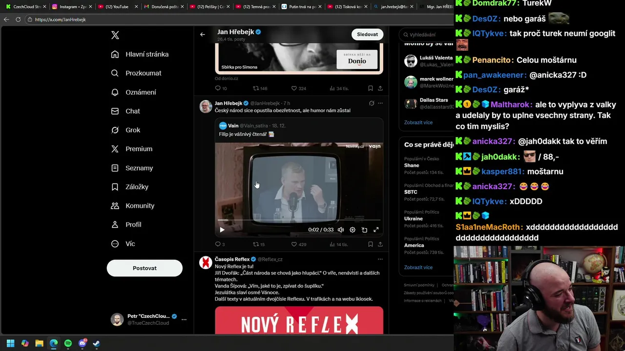
Task: Toggle picture-in-picture on the video
Action: tap(364, 230)
